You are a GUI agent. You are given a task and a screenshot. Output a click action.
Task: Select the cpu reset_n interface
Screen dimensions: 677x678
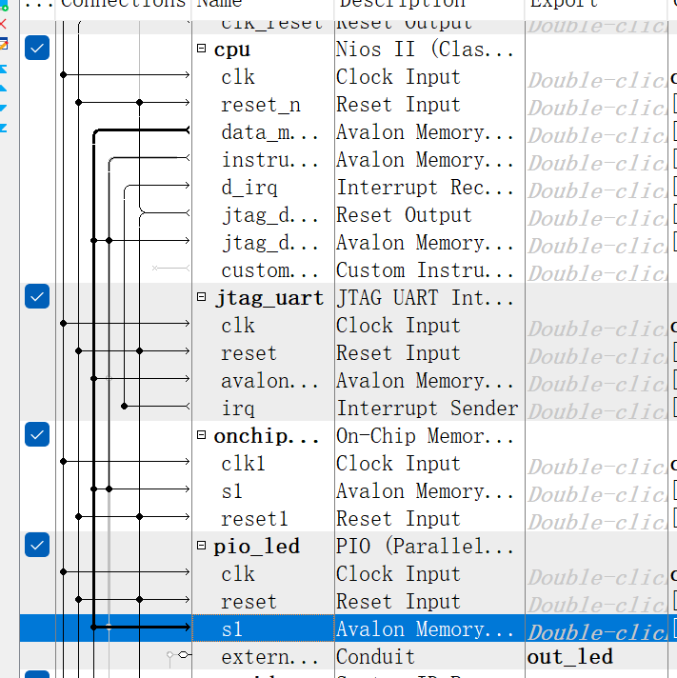point(261,105)
